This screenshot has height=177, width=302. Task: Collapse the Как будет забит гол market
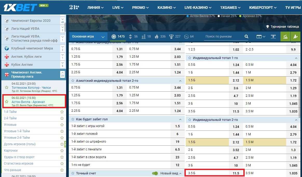[180, 120]
